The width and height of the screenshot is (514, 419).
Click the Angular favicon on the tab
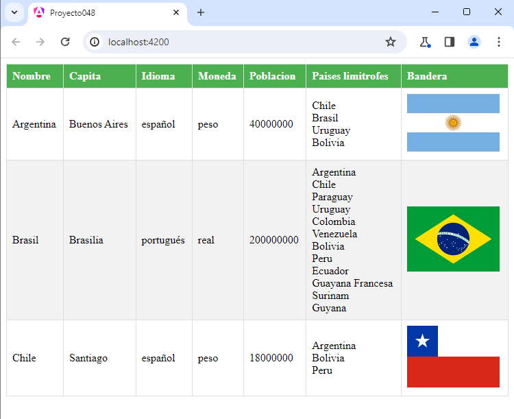pos(39,12)
